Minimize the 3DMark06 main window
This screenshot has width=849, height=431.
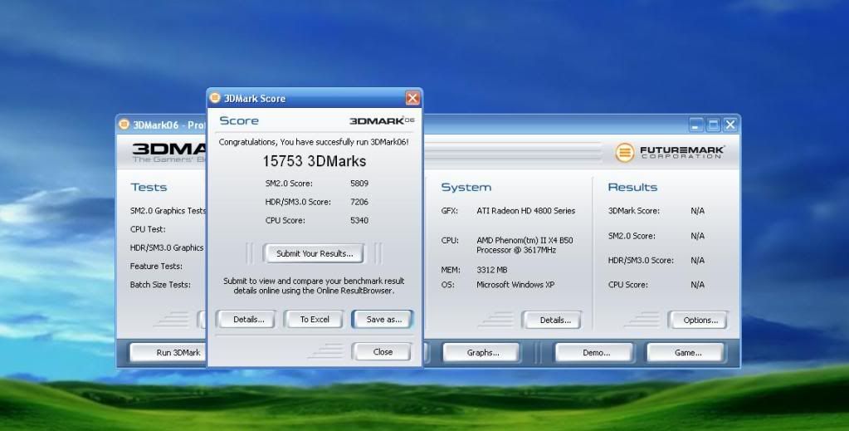point(696,125)
